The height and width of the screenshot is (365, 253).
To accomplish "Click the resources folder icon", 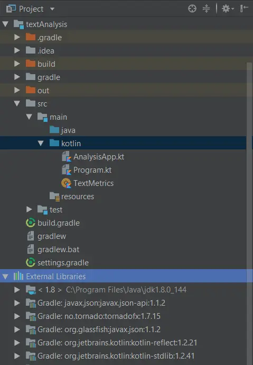I will (55, 197).
